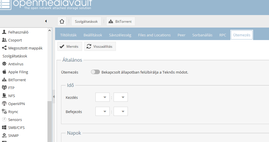Image resolution: width=269 pixels, height=142 pixels.
Task: Click the openmediavault logo in header
Action: coord(46,5)
